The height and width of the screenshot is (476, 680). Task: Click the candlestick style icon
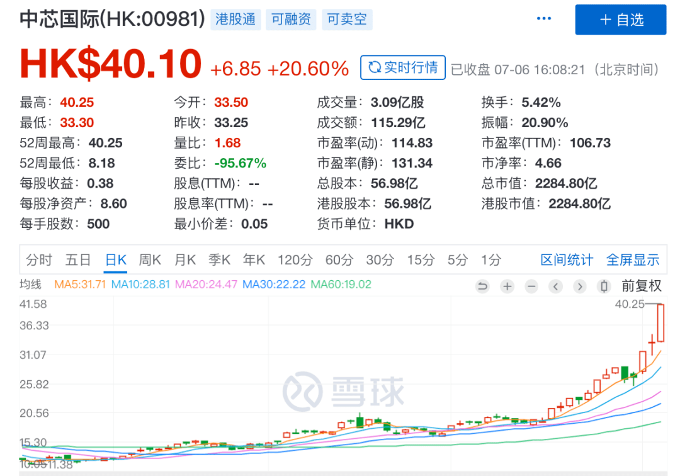(604, 286)
